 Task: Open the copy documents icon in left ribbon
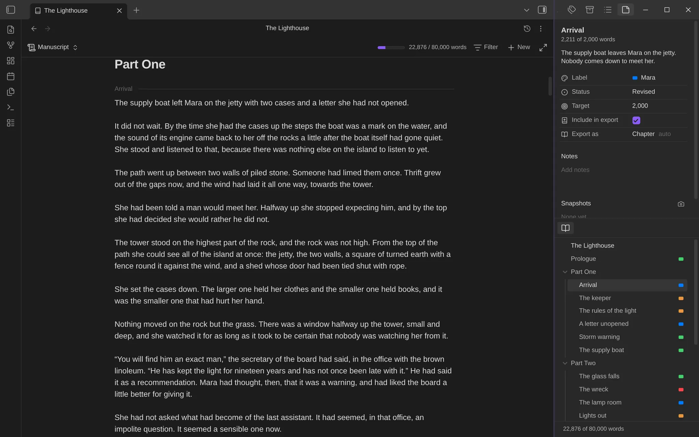[11, 92]
